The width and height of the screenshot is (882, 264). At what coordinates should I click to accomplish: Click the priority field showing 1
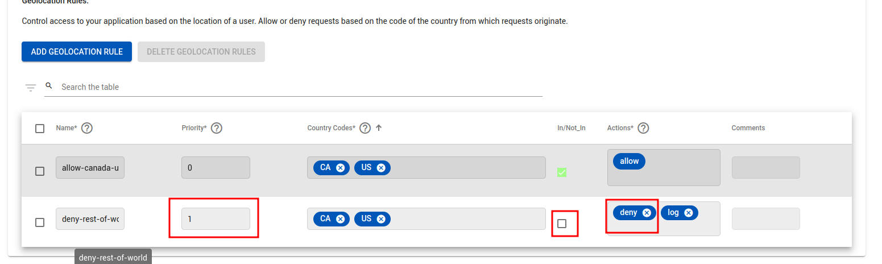[x=216, y=219]
